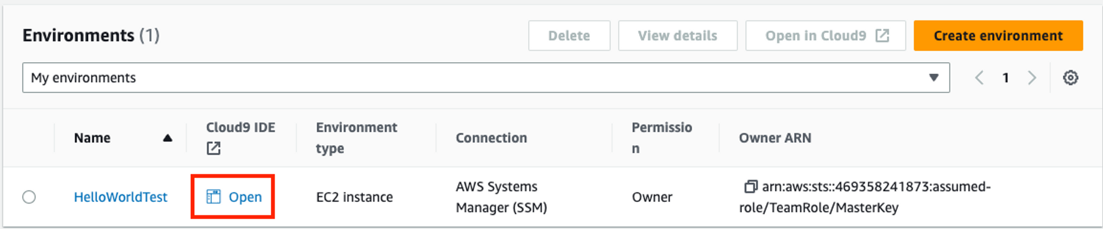Viewport: 1103px width, 229px height.
Task: Select page number 1 in pagination
Action: coord(1005,78)
